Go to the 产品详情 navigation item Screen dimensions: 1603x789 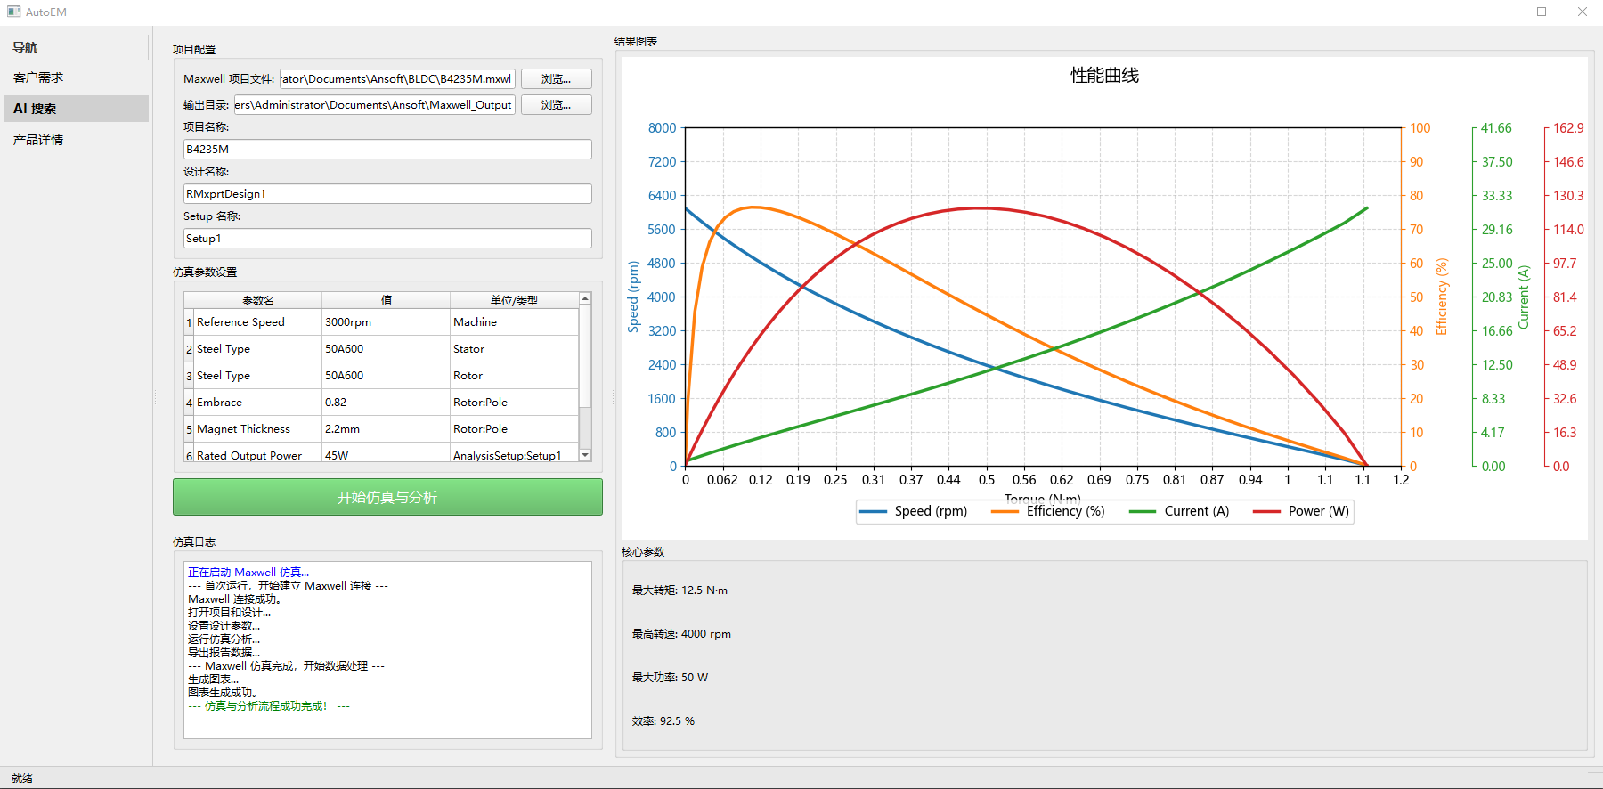click(38, 140)
